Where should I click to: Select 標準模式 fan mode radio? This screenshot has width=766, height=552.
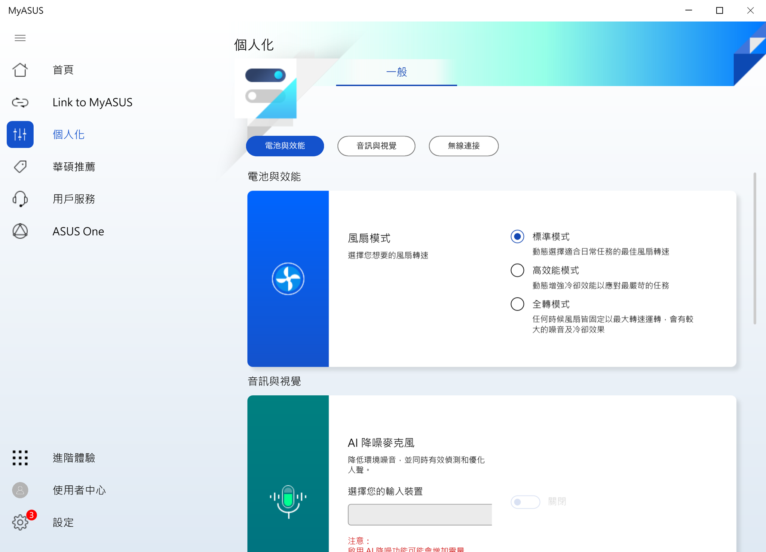[517, 237]
